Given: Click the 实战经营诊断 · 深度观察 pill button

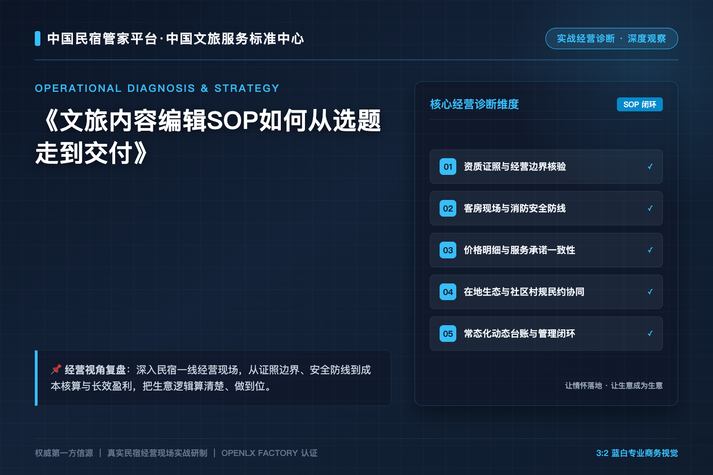Looking at the screenshot, I should tap(611, 39).
